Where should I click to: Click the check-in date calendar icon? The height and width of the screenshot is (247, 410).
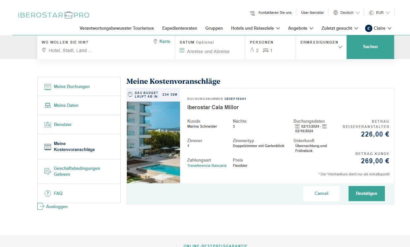pos(297,126)
